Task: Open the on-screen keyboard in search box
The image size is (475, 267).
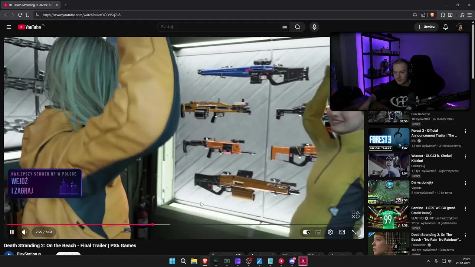Action: click(x=285, y=27)
